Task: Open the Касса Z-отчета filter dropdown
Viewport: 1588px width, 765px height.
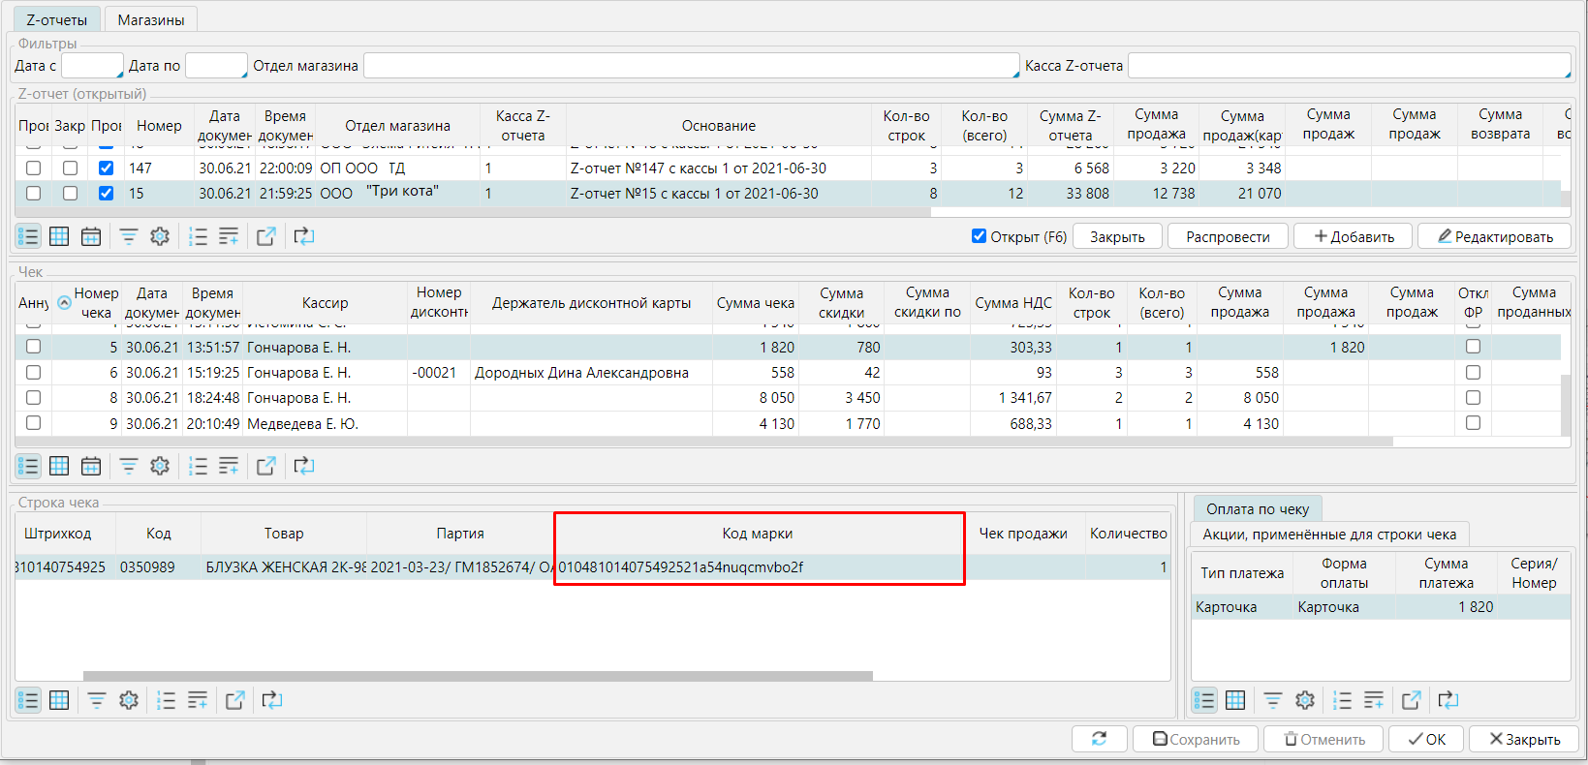Action: pos(1349,66)
